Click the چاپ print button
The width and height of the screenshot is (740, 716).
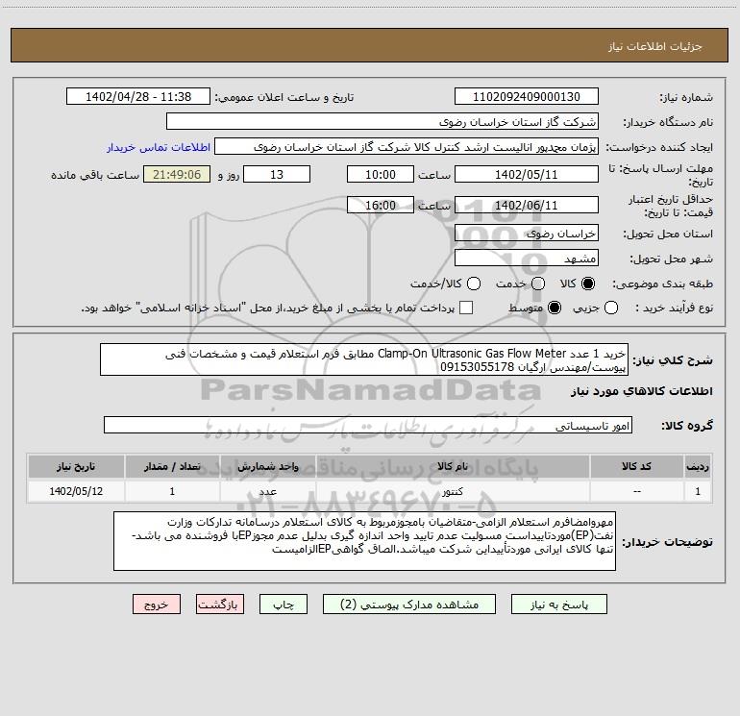(x=284, y=605)
